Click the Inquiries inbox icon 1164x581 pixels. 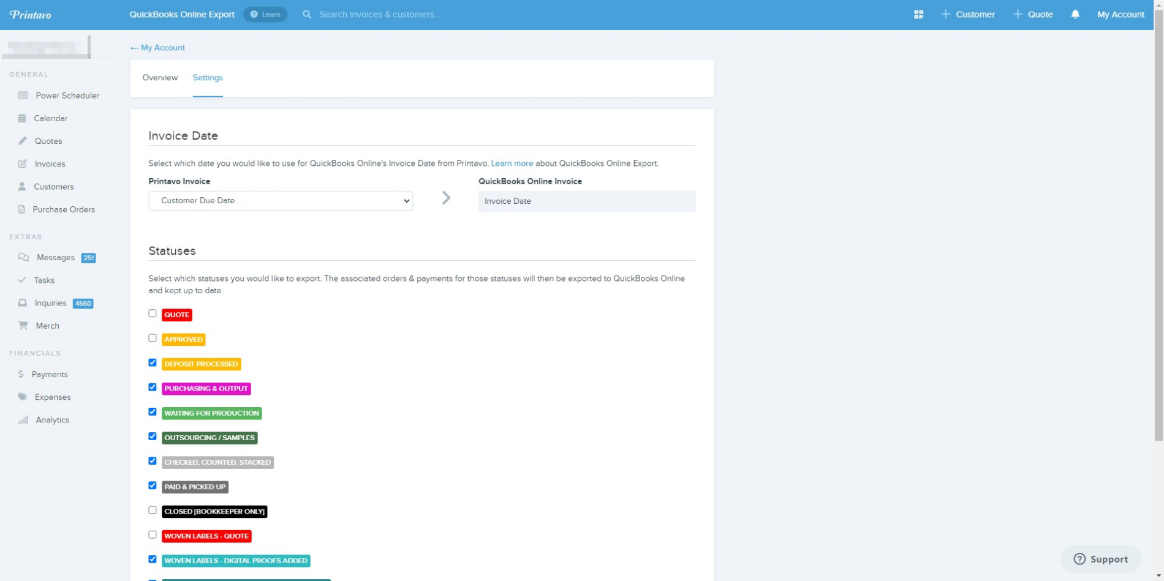click(x=23, y=303)
